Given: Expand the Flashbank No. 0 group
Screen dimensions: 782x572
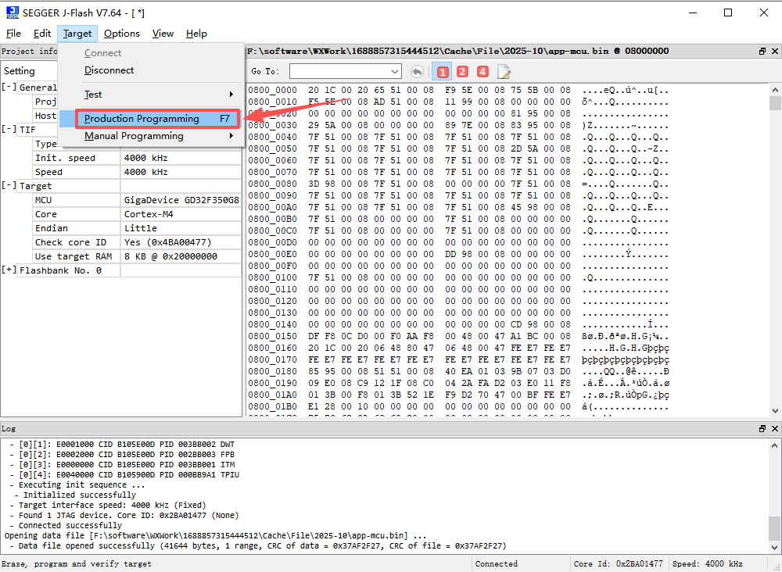Looking at the screenshot, I should [8, 270].
